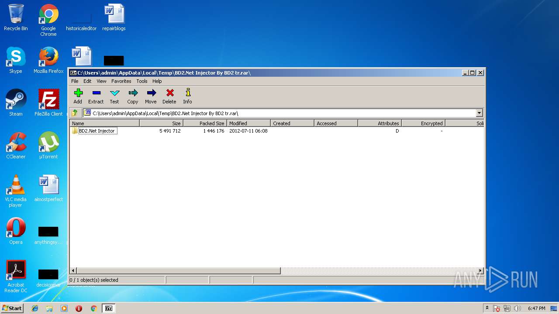Image resolution: width=559 pixels, height=314 pixels.
Task: Click the Start button
Action: (12, 308)
